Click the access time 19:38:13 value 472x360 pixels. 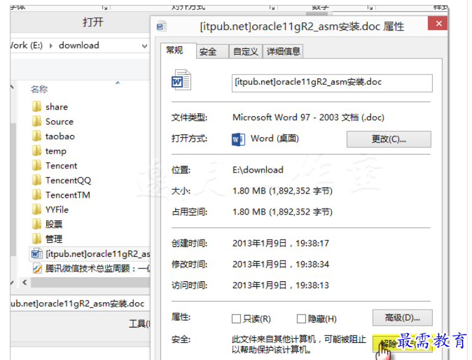point(280,285)
